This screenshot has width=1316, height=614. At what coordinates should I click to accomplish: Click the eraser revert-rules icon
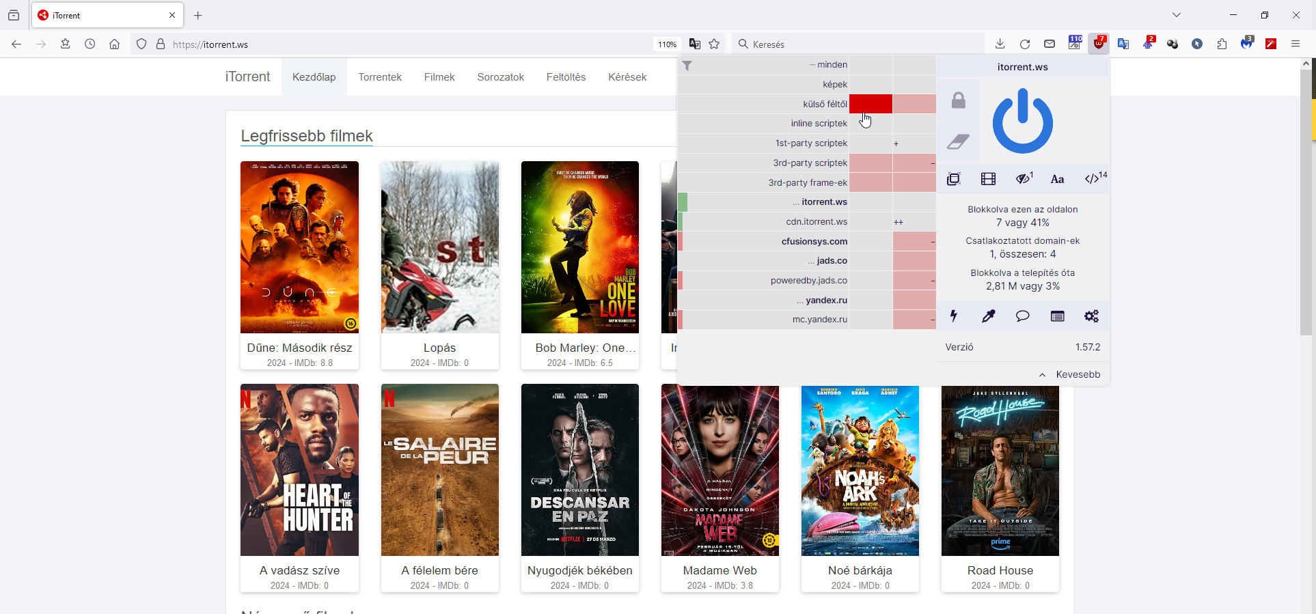[x=958, y=141]
